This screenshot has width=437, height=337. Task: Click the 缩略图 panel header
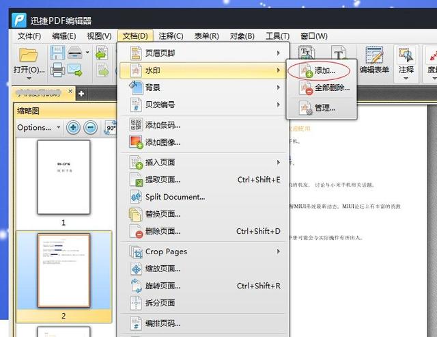click(x=66, y=111)
